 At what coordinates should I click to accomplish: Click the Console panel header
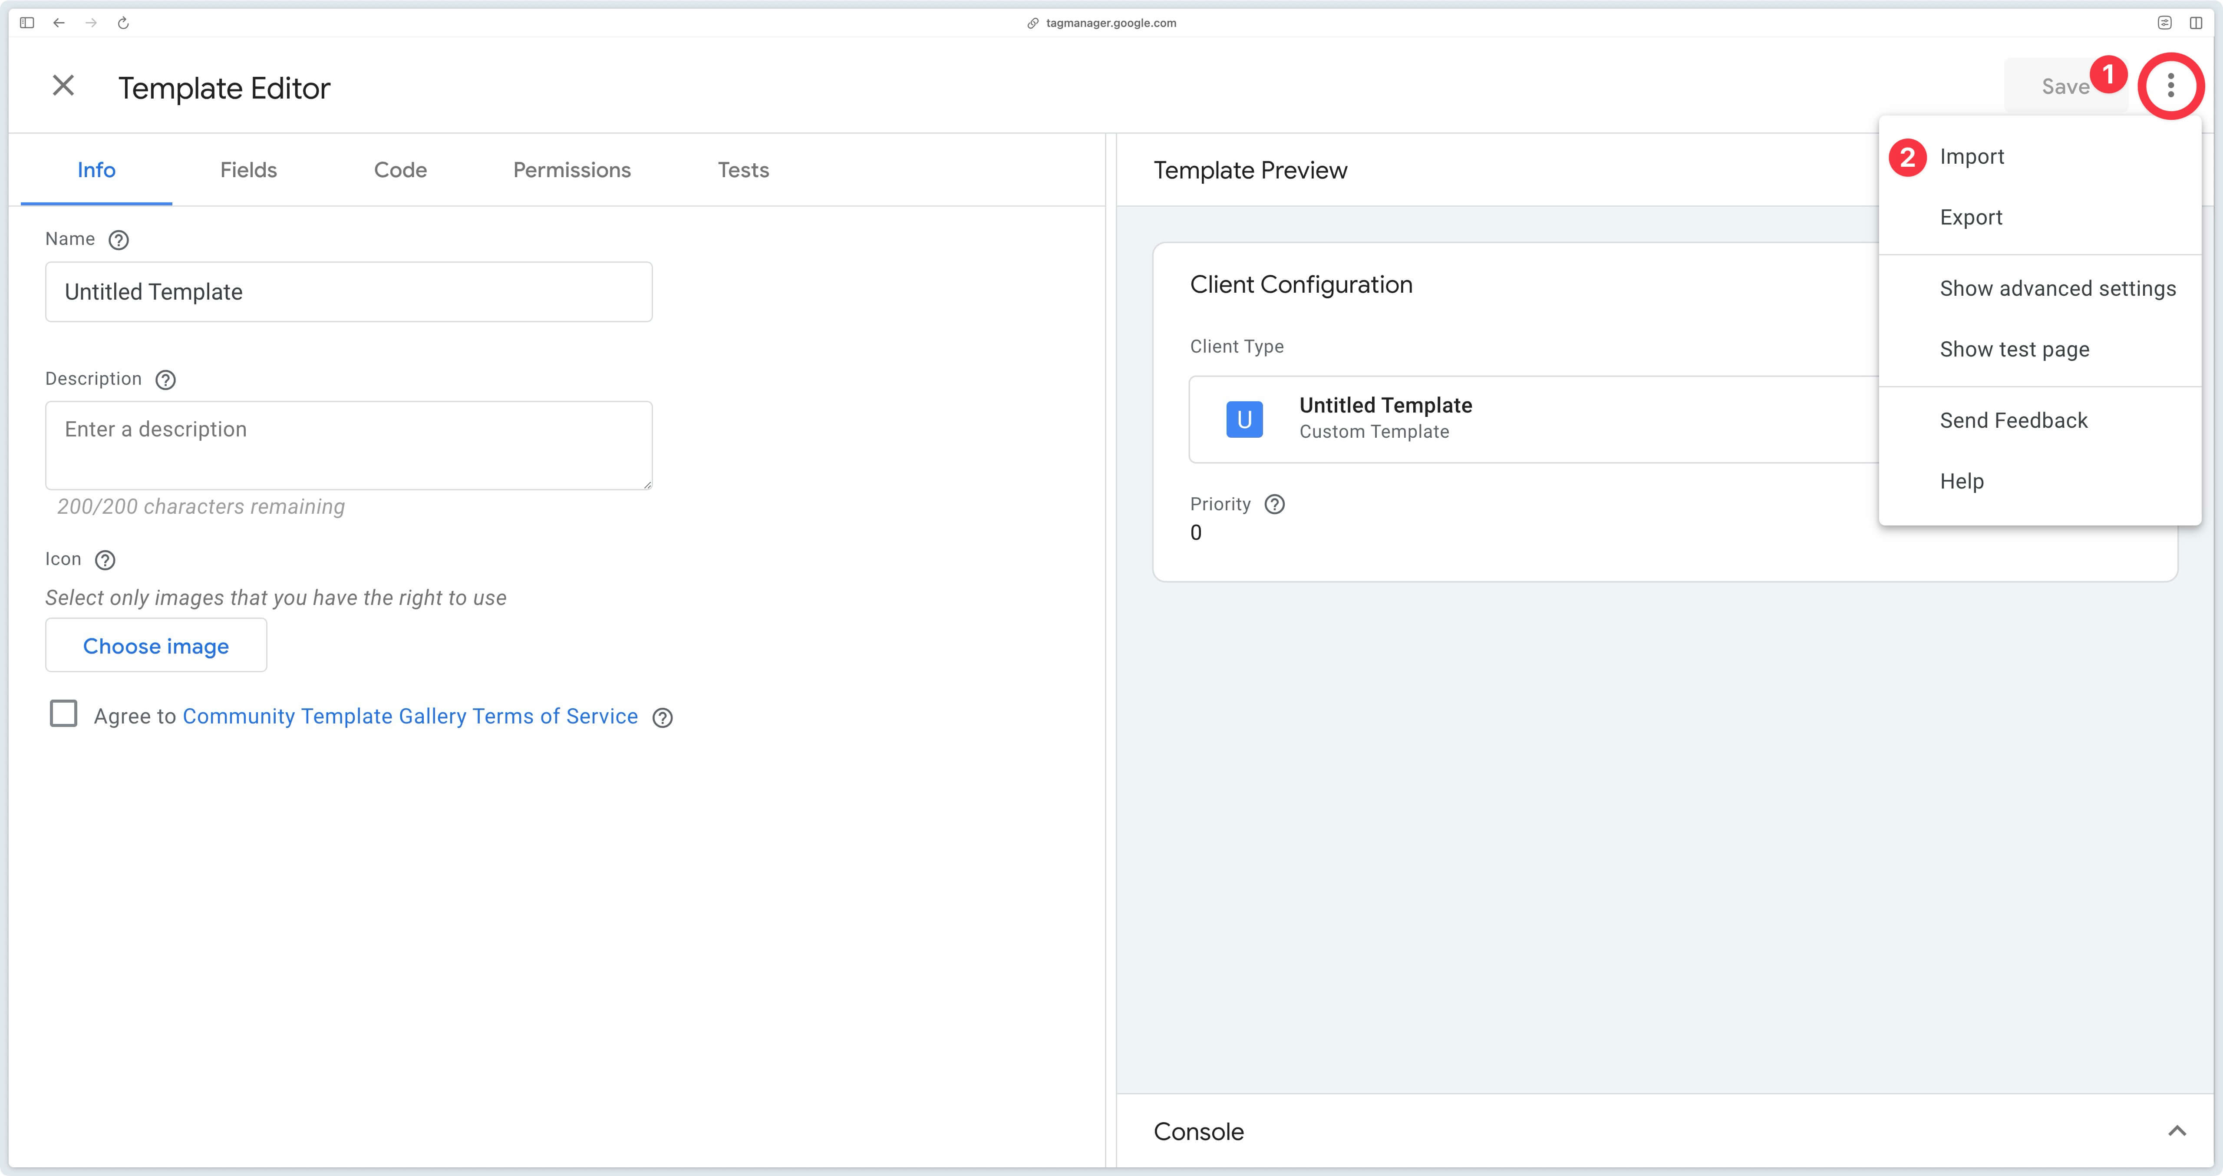click(1665, 1131)
